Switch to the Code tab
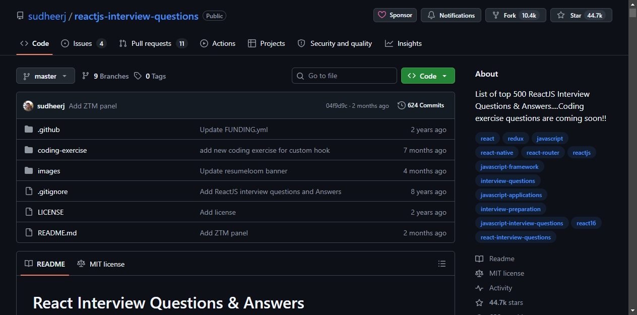Viewport: 637px width, 315px height. point(34,43)
